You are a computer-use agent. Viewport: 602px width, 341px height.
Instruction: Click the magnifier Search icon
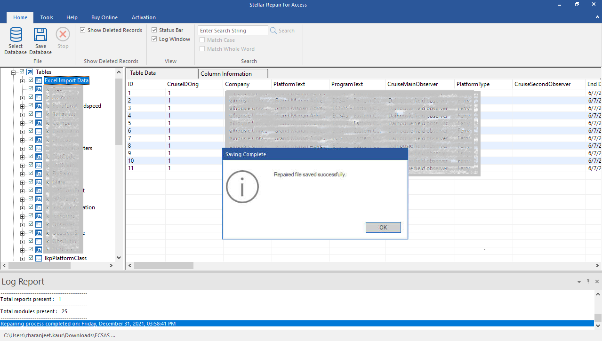click(x=273, y=31)
